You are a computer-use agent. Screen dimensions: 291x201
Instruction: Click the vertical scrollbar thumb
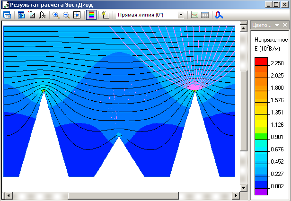pyautogui.click(x=243, y=111)
